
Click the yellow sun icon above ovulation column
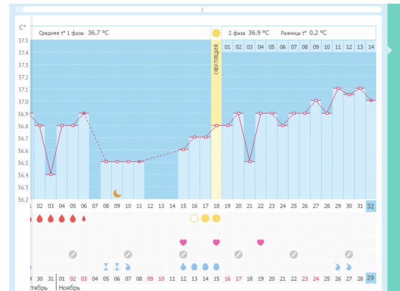click(x=216, y=33)
